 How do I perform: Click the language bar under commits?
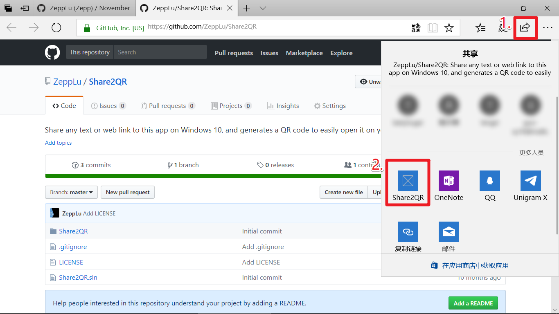pyautogui.click(x=213, y=176)
